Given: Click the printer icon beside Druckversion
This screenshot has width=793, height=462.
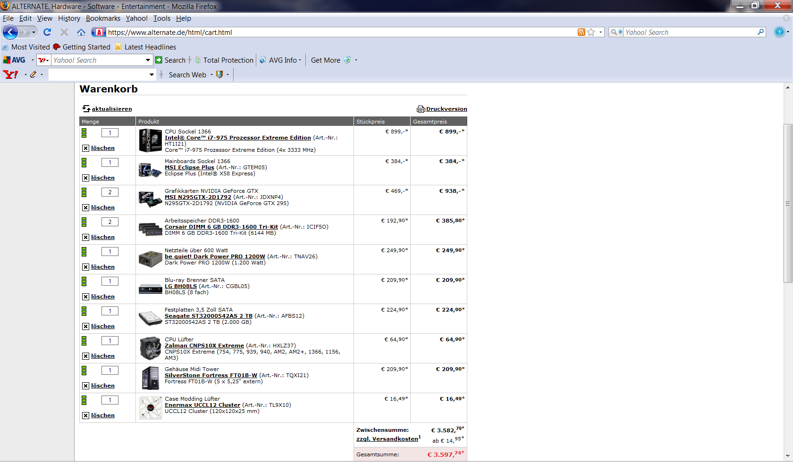Looking at the screenshot, I should point(421,109).
